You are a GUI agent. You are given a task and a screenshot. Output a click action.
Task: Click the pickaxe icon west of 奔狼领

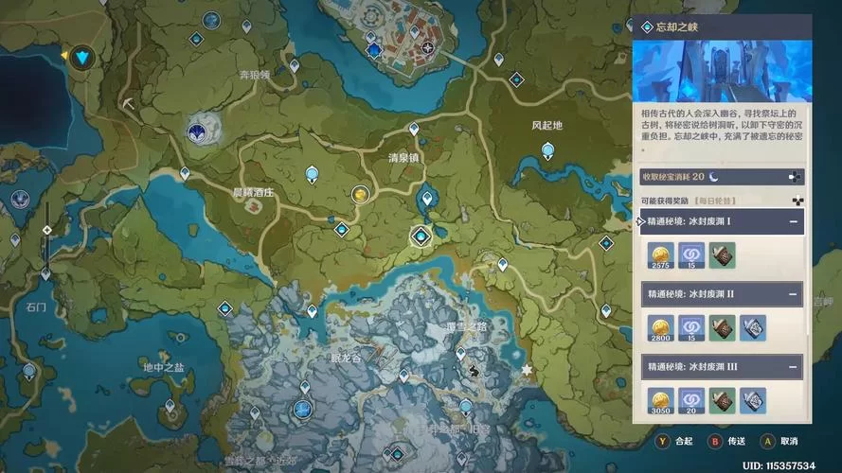tap(129, 103)
